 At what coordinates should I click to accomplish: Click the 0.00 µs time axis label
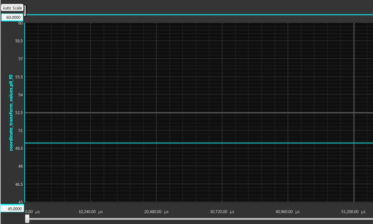(32, 211)
